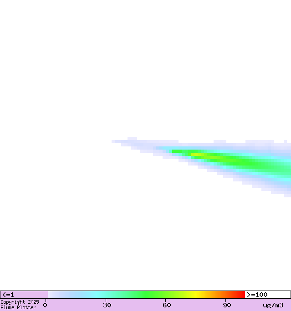Click the "90" tick label on the scale
This screenshot has width=291, height=311.
[227, 305]
